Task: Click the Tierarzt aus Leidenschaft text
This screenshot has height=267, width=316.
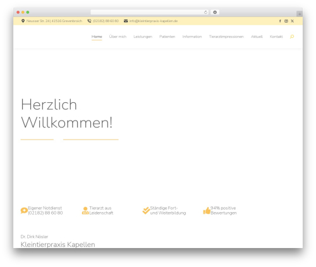Action: click(101, 211)
